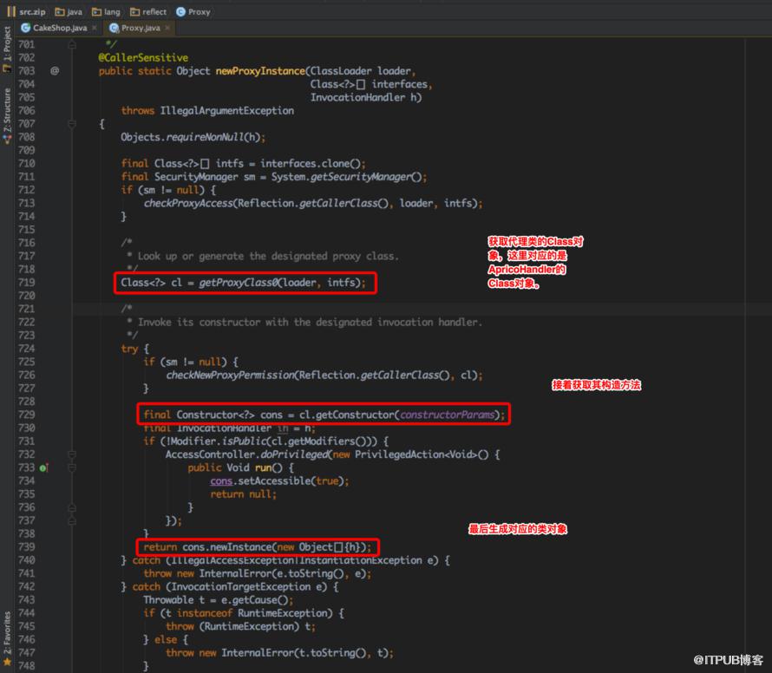Click the IllegalArgumentException in throws clause
This screenshot has width=772, height=673.
tap(227, 111)
